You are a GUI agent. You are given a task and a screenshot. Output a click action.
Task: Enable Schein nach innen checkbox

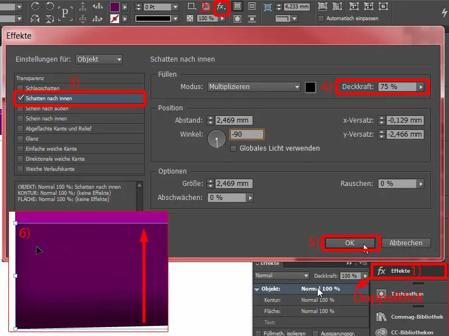tap(20, 118)
